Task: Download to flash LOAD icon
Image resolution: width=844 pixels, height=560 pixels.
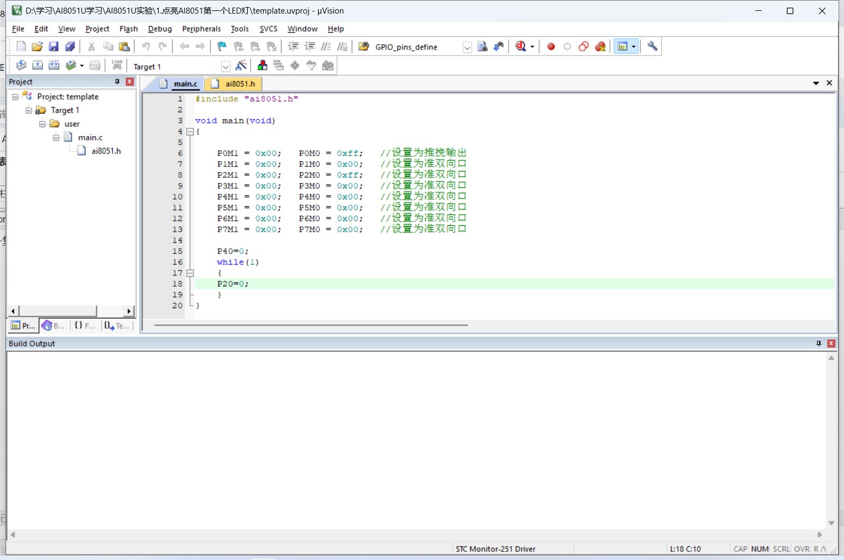Action: tap(117, 66)
